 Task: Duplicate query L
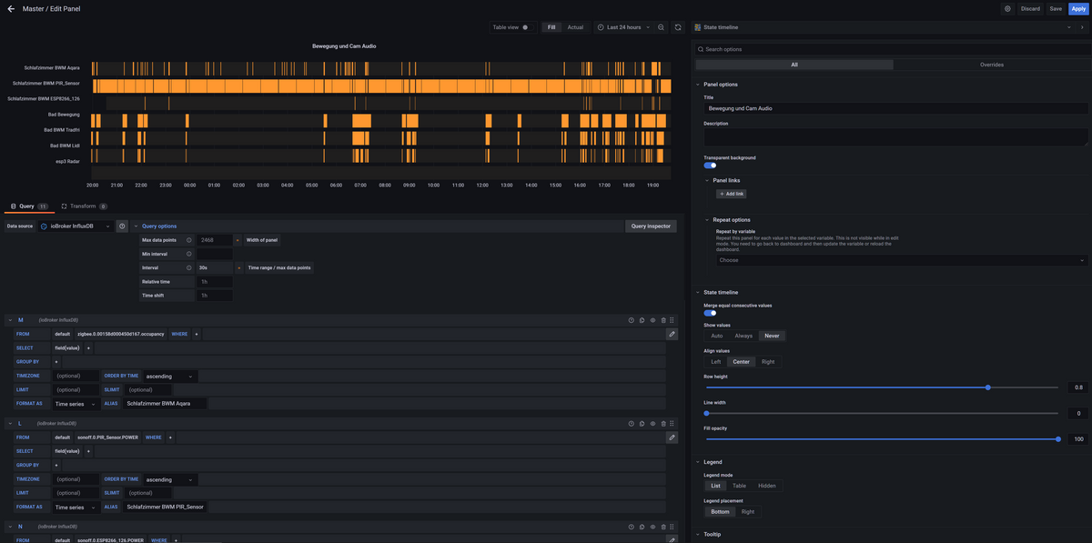click(x=642, y=424)
